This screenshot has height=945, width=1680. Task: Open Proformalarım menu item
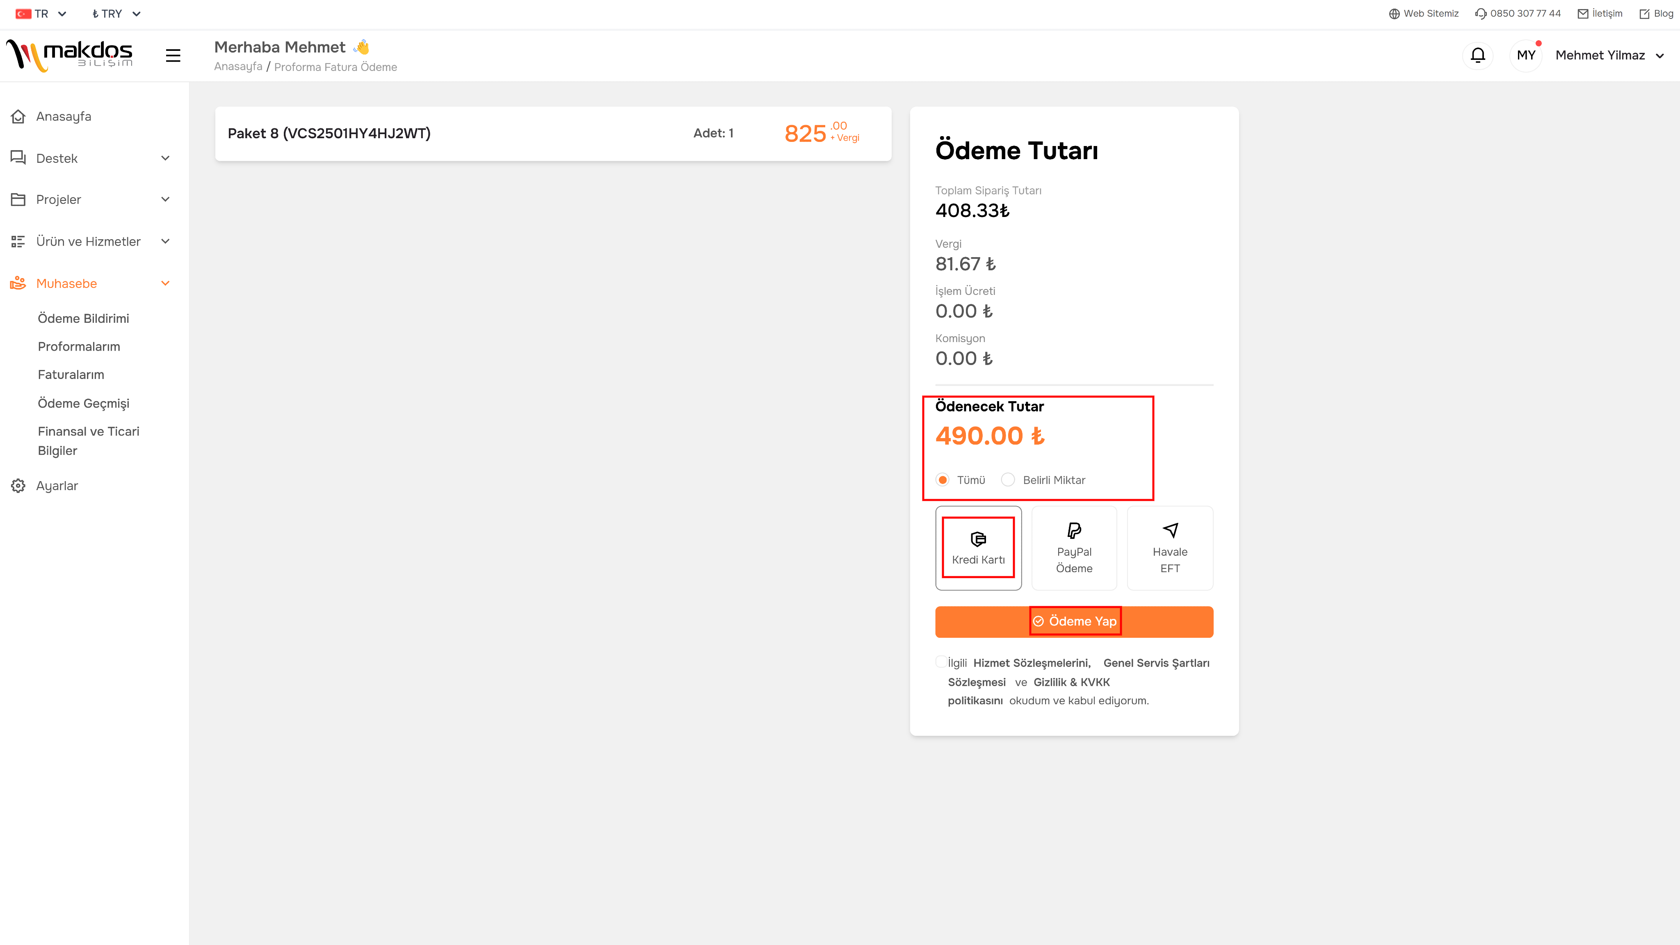pyautogui.click(x=79, y=346)
